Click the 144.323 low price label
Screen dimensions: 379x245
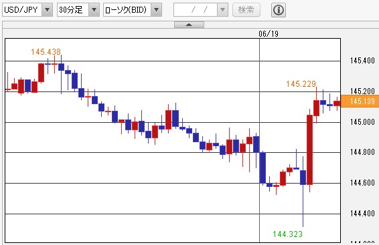(288, 234)
